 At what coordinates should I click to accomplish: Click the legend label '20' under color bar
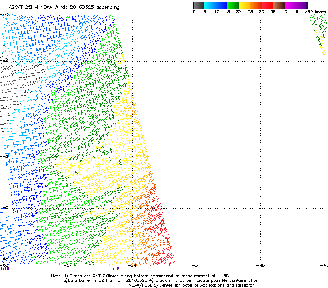click(238, 12)
